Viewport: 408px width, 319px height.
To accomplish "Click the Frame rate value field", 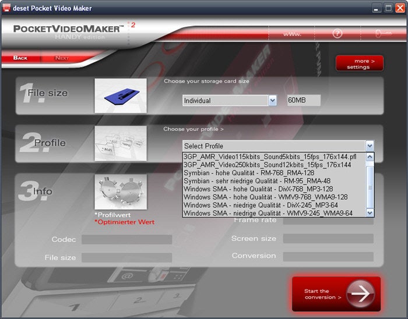I will [328, 221].
